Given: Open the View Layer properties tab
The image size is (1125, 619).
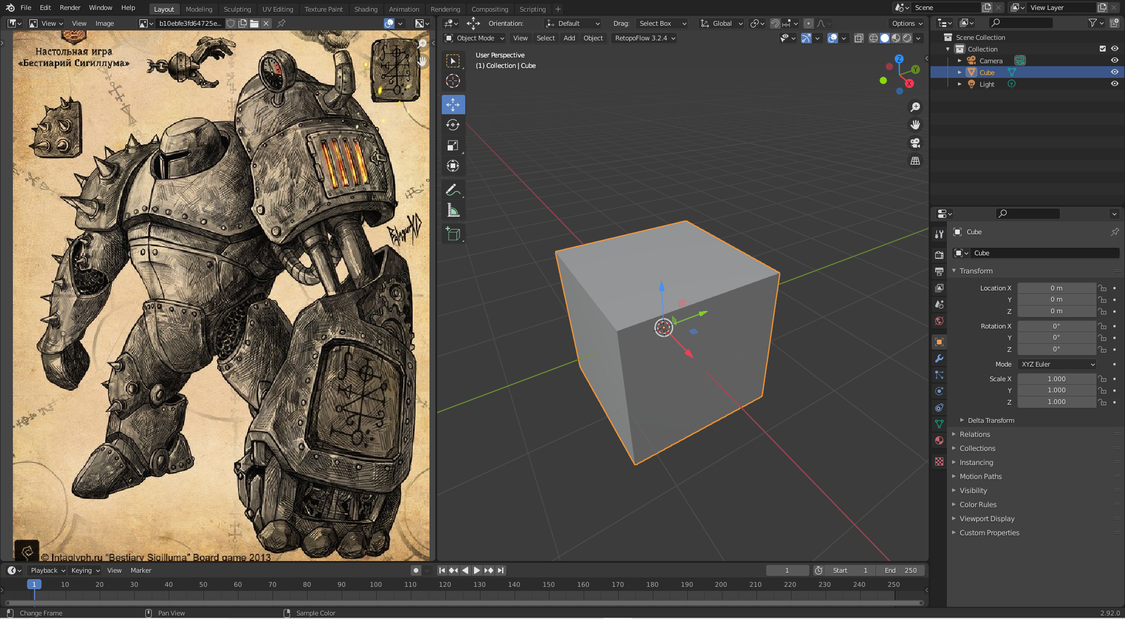Looking at the screenshot, I should click(939, 288).
